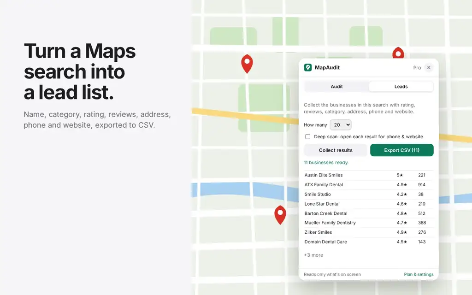Open the Plan & settings link

pyautogui.click(x=419, y=274)
